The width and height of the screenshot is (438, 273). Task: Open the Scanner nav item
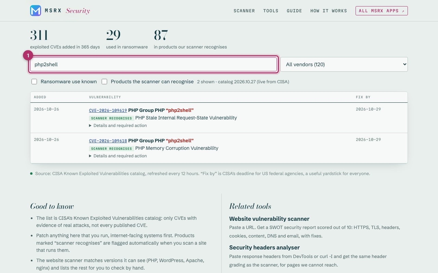(x=244, y=11)
